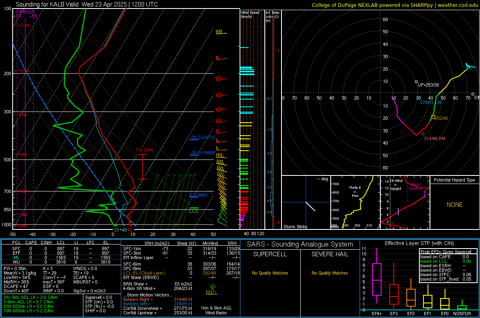Image resolution: width=480 pixels, height=318 pixels.
Task: Click the PW = 0.36in value
Action: click(x=15, y=268)
